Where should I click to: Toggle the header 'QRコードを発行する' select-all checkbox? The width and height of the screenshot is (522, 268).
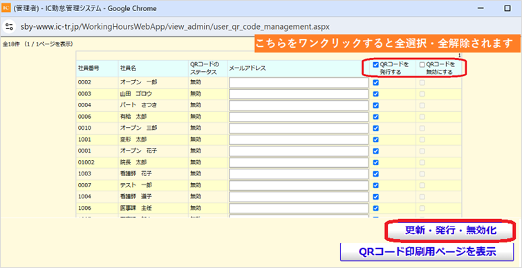pos(376,64)
